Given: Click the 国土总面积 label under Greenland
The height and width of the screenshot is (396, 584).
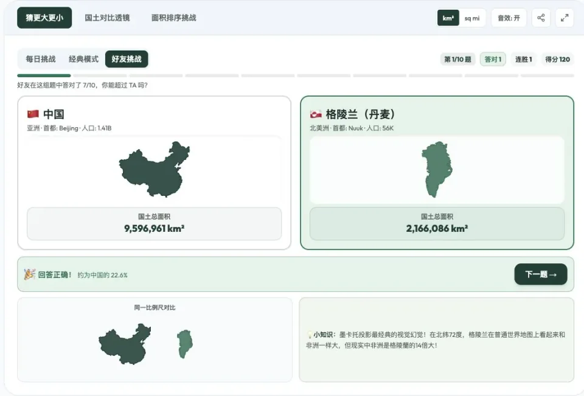Looking at the screenshot, I should pyautogui.click(x=437, y=217).
